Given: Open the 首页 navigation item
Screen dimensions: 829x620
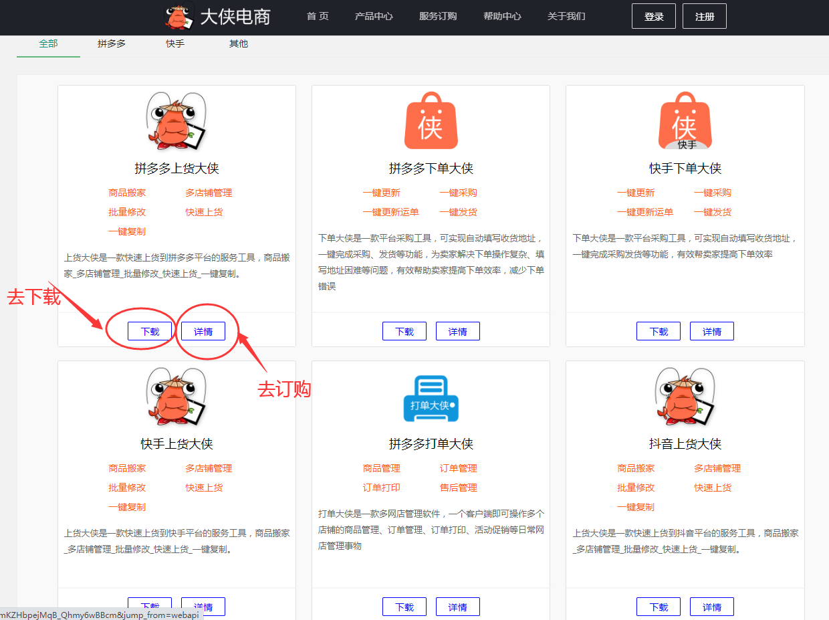Looking at the screenshot, I should click(x=318, y=16).
